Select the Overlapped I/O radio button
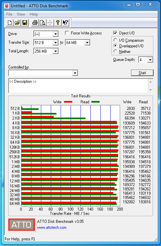Screen dimensions: 161x246 [115, 46]
